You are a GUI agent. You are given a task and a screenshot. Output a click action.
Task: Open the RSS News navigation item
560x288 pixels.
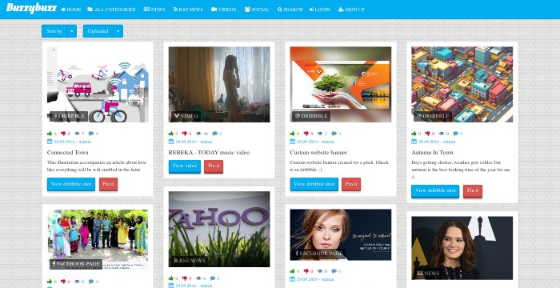pyautogui.click(x=188, y=10)
